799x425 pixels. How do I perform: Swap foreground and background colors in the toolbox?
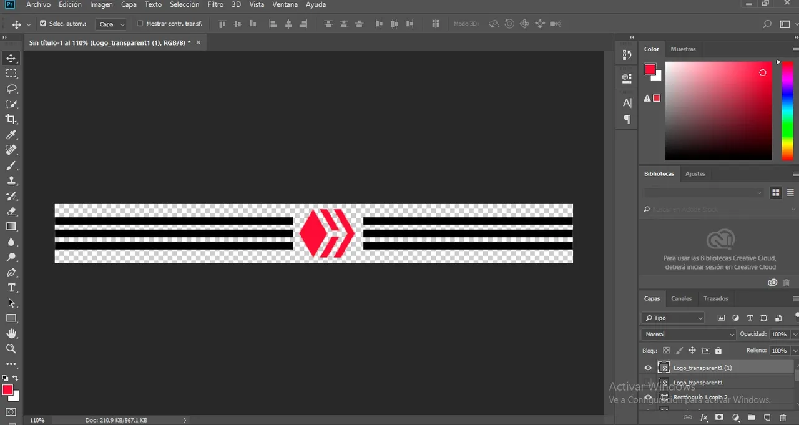coord(16,378)
